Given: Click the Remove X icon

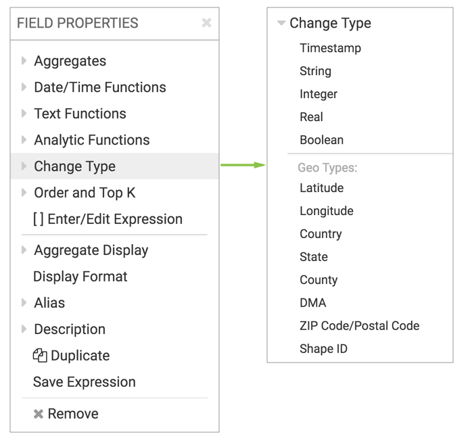Looking at the screenshot, I should click(x=39, y=414).
